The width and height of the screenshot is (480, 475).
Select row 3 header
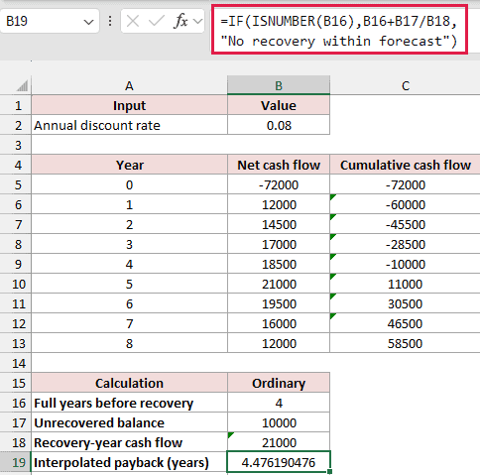[16, 145]
